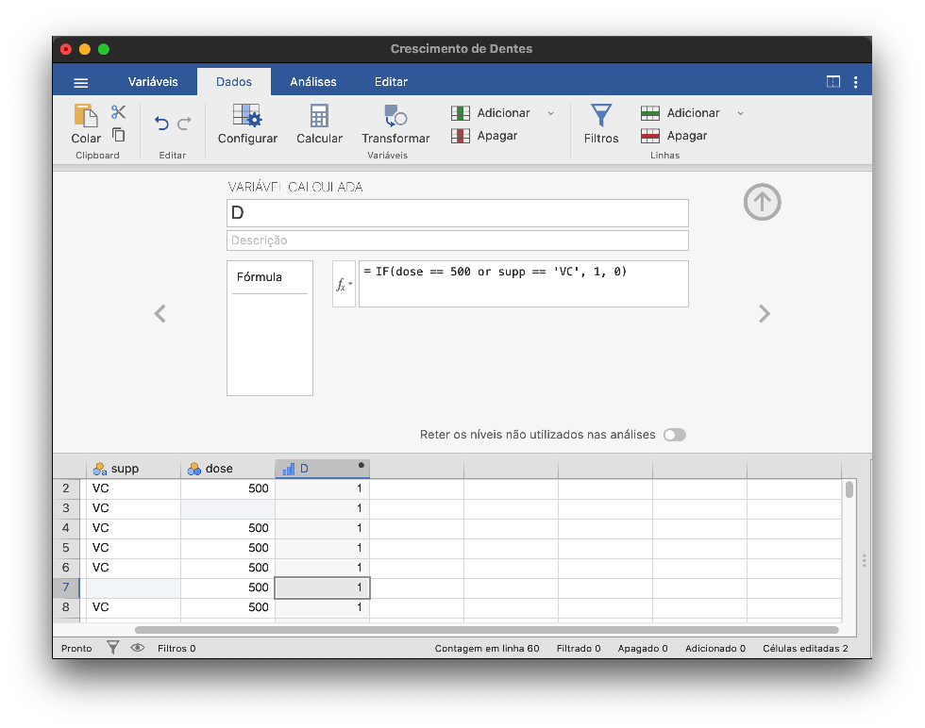Toggle the eye icon in status bar
Image resolution: width=925 pixels, height=728 pixels.
click(138, 648)
